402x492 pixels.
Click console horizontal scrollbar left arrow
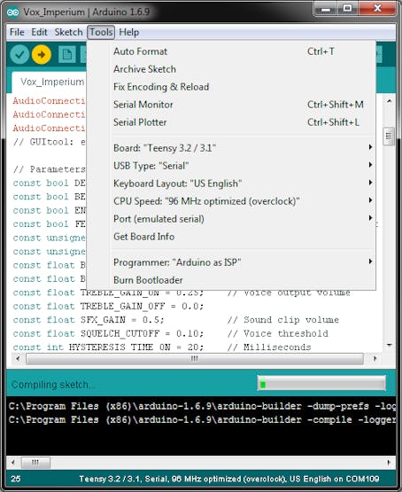[x=13, y=462]
